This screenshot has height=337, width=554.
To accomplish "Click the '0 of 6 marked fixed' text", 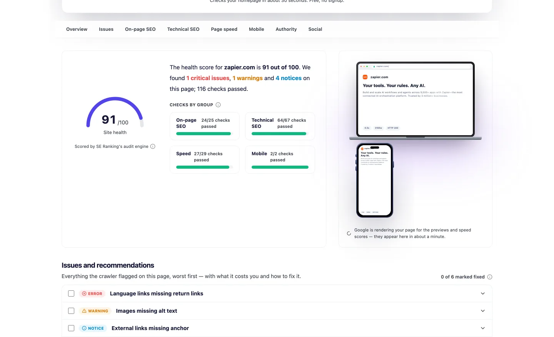I will (463, 277).
